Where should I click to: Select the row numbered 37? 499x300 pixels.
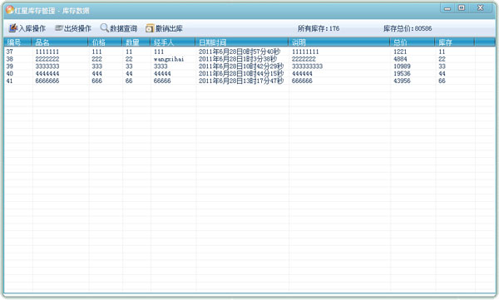click(249, 52)
